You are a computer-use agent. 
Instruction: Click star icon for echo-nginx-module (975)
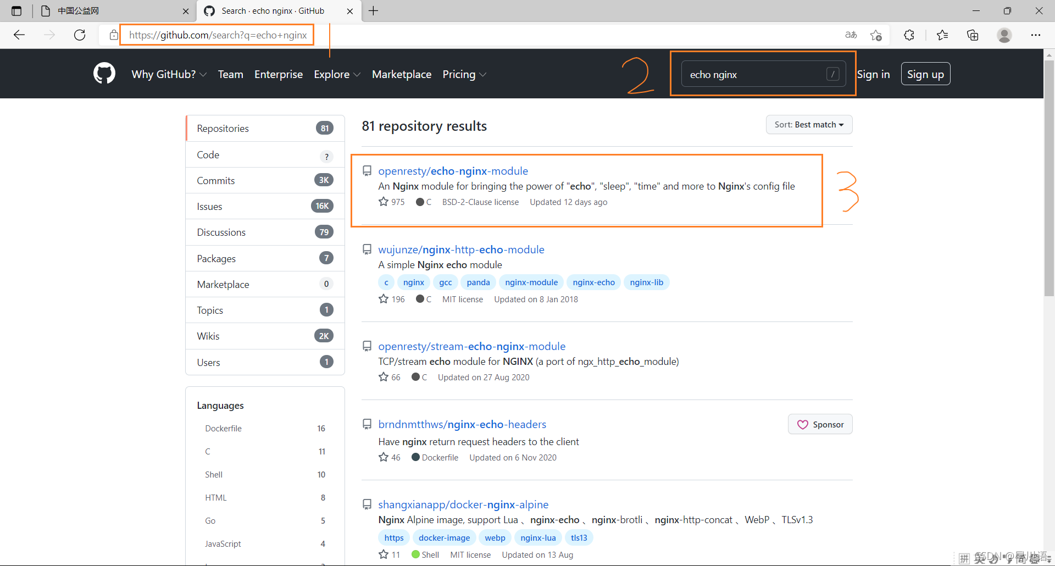pyautogui.click(x=384, y=202)
